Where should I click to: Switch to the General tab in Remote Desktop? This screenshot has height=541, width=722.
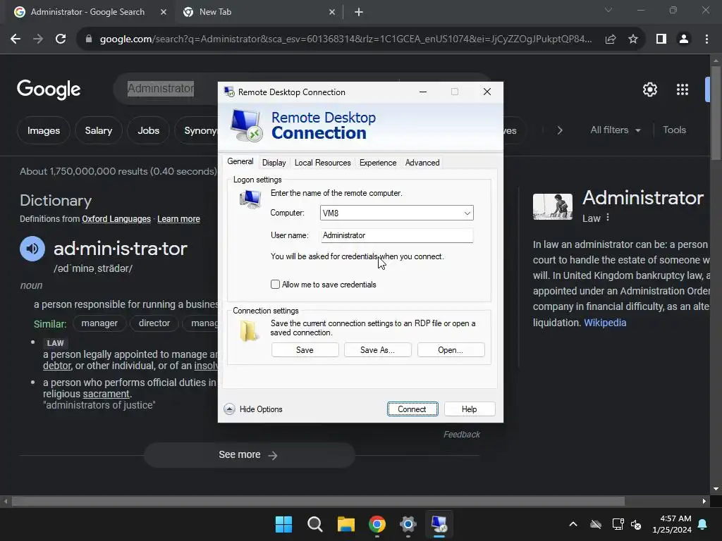240,161
